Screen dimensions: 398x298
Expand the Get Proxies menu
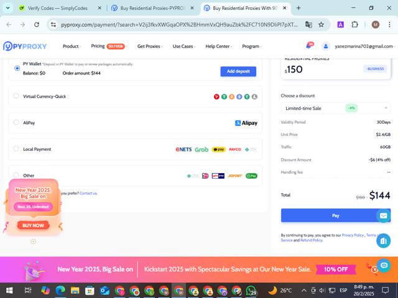tap(150, 47)
